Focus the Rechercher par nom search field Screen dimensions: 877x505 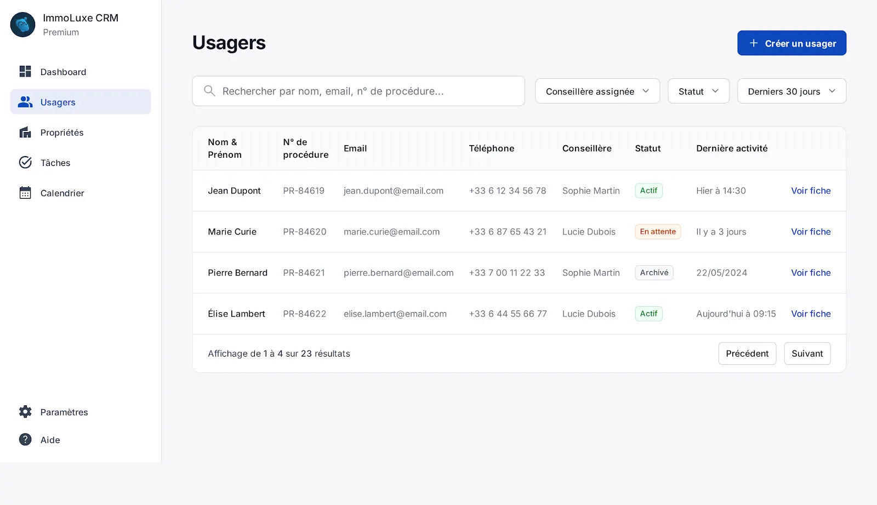358,91
